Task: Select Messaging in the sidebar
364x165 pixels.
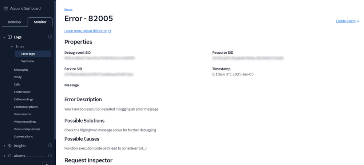Action: pos(21,70)
